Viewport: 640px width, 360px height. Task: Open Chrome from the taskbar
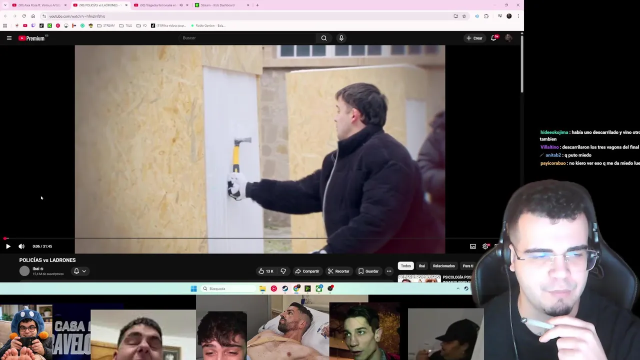[x=296, y=288]
